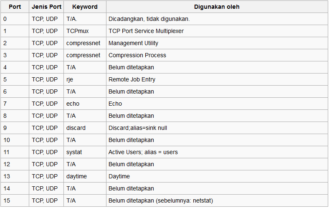Select the Discard;alias=sink null description
Viewport: 329px width, 208px height.
[x=138, y=128]
